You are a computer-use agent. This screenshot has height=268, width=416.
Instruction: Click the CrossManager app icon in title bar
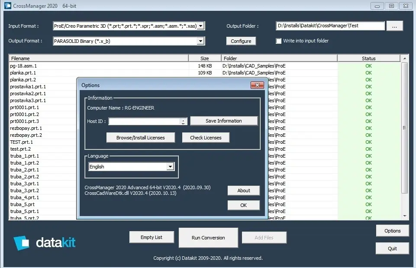(x=8, y=6)
